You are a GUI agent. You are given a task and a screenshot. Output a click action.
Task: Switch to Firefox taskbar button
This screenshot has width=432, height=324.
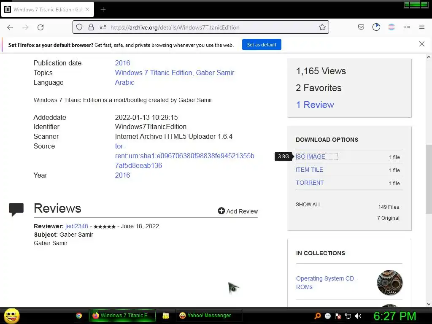pyautogui.click(x=122, y=316)
